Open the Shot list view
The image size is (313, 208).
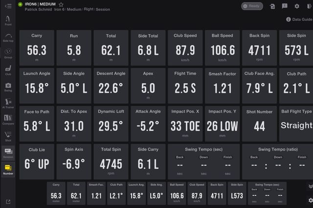(x=8, y=136)
